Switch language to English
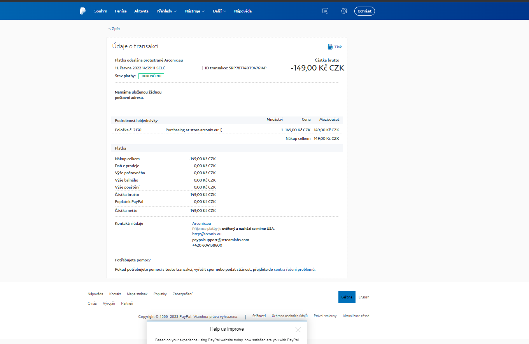Viewport: 529px width, 344px height. [x=364, y=297]
